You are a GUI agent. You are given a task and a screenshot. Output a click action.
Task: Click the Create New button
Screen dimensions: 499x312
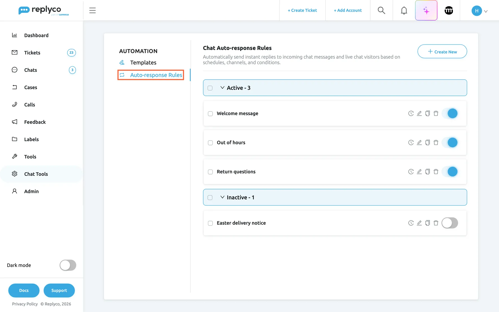coord(442,52)
